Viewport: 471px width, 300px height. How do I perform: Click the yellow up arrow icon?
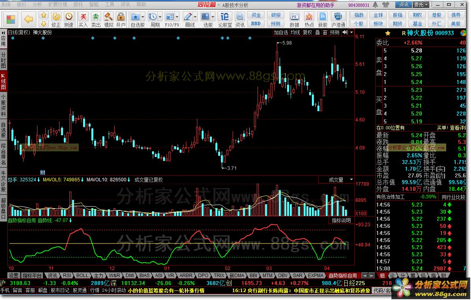(x=44, y=15)
